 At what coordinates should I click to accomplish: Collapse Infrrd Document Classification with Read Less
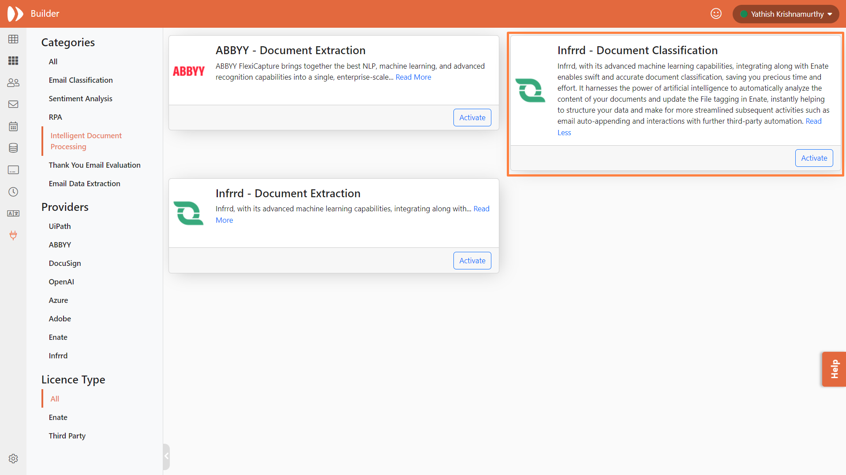pyautogui.click(x=564, y=133)
